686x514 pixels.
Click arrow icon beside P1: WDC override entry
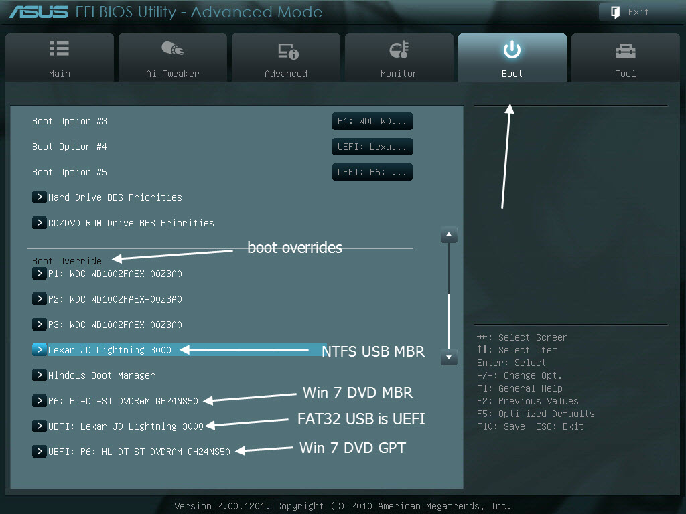[x=40, y=274]
